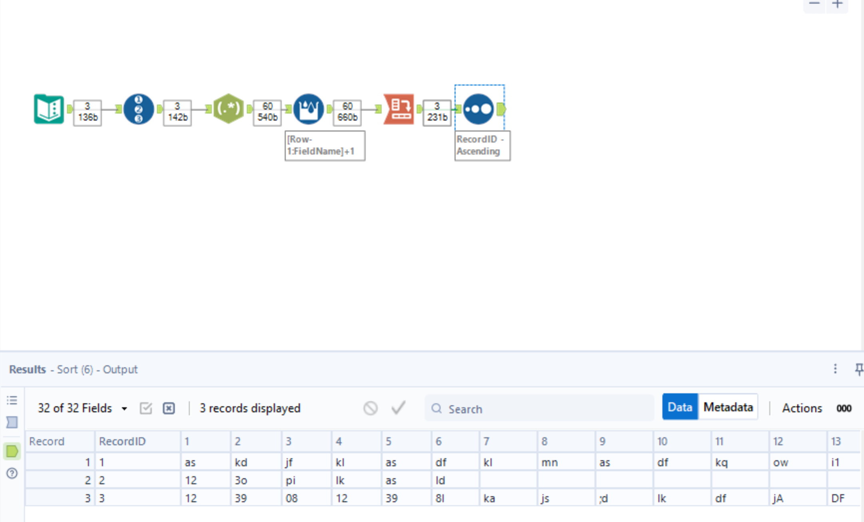Select the Multi-Row Formula tool
This screenshot has height=522, width=864.
(x=308, y=109)
